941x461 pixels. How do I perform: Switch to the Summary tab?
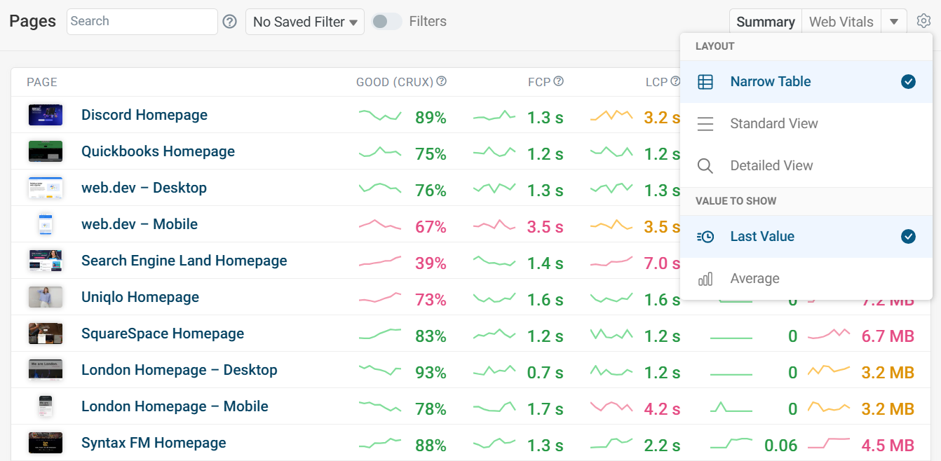tap(765, 21)
